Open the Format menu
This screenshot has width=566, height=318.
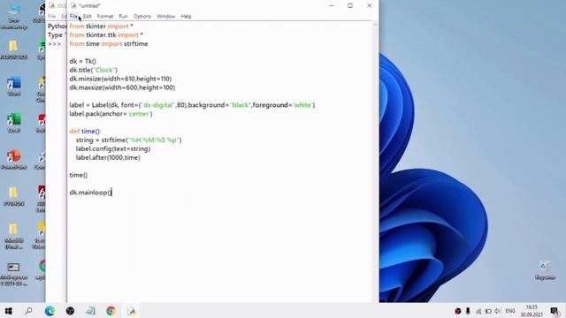(x=105, y=16)
